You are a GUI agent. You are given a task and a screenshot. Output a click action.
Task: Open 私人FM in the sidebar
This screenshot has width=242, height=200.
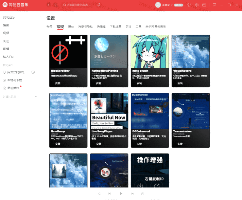[x=8, y=57]
